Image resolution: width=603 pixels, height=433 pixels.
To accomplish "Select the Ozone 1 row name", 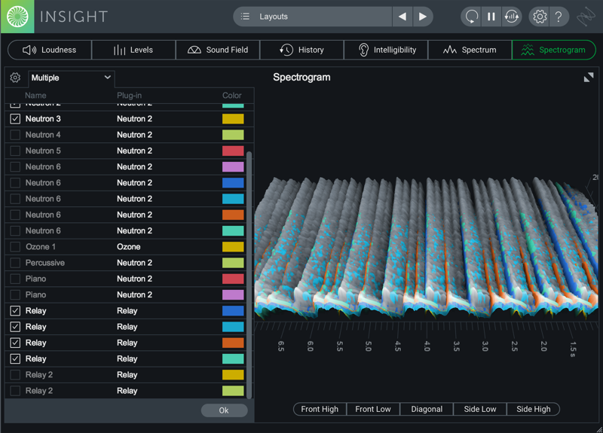I will (x=41, y=247).
